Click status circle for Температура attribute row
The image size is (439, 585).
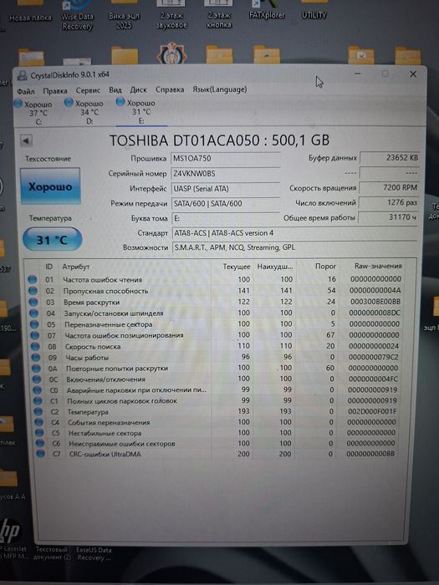38,411
